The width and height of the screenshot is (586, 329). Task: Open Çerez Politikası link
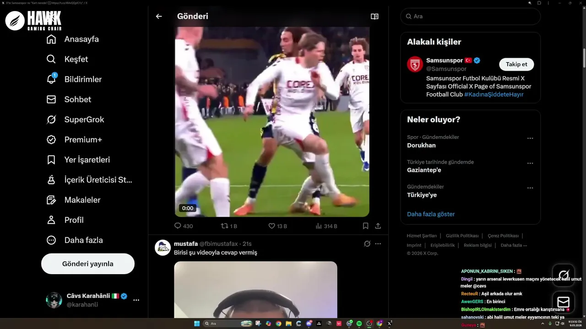click(x=503, y=236)
